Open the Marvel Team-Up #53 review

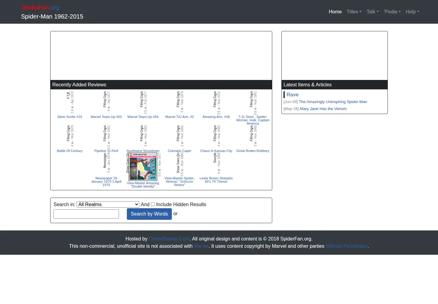click(x=106, y=117)
